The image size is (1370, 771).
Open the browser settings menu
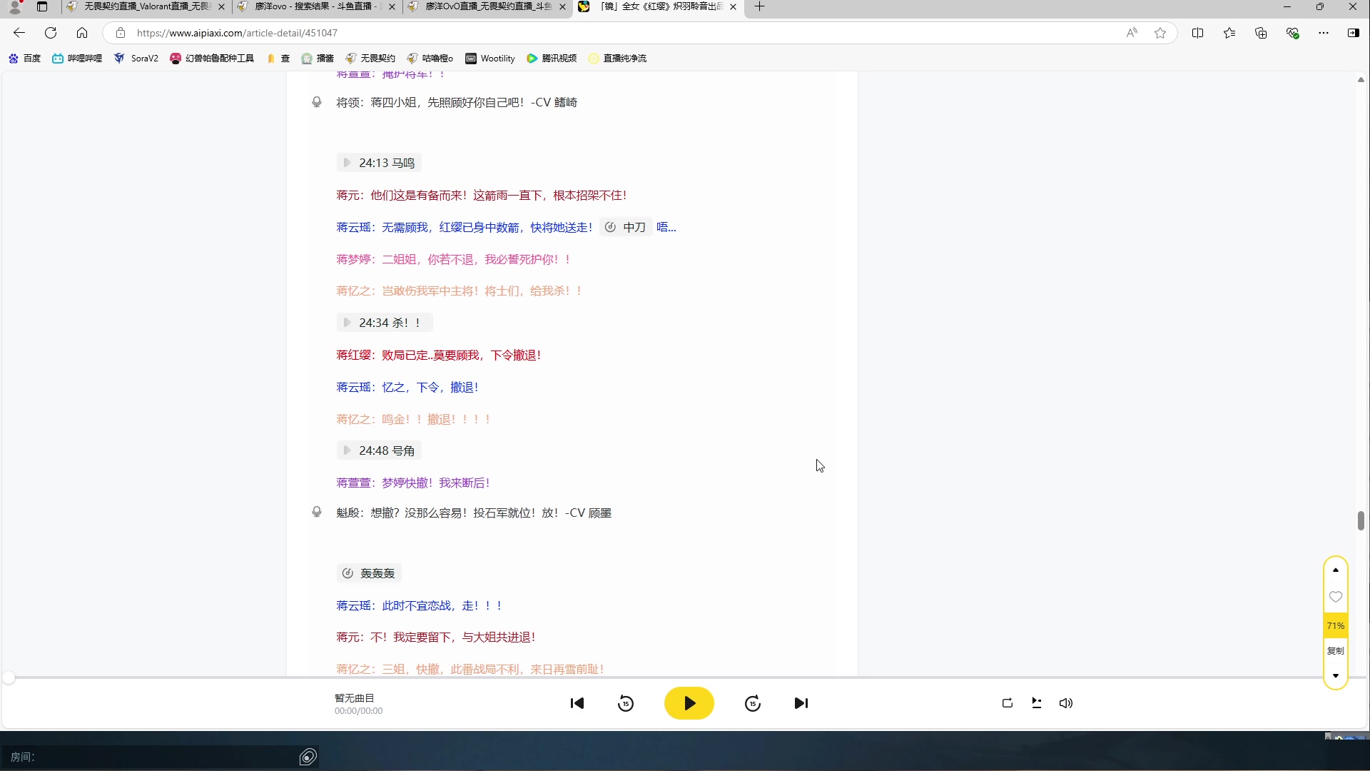[1324, 33]
